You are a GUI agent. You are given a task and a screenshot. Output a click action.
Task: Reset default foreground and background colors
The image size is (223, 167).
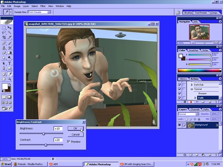pos(3,91)
